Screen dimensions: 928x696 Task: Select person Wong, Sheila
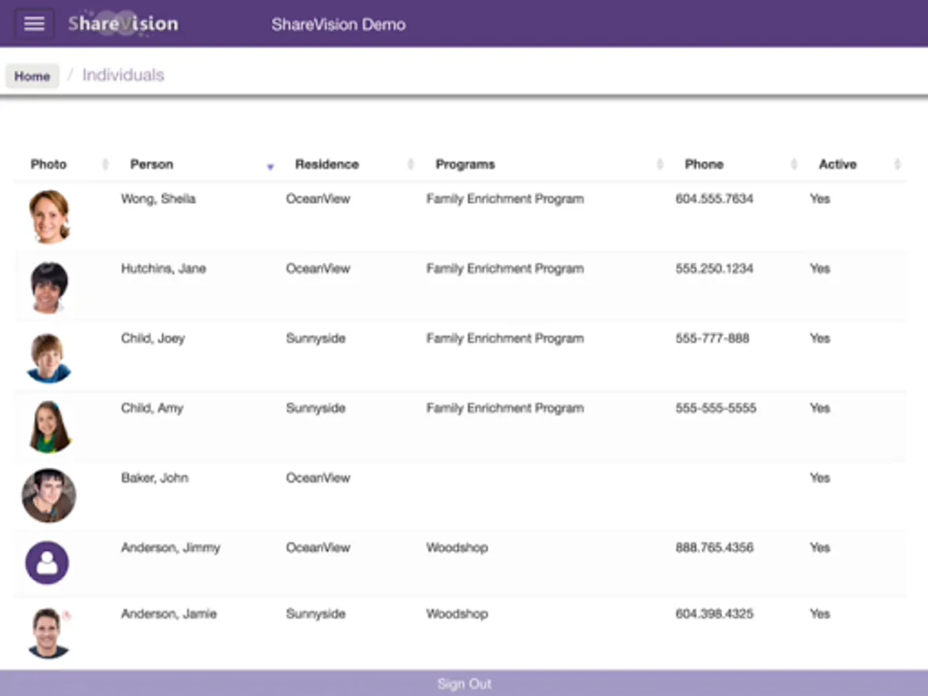point(159,199)
